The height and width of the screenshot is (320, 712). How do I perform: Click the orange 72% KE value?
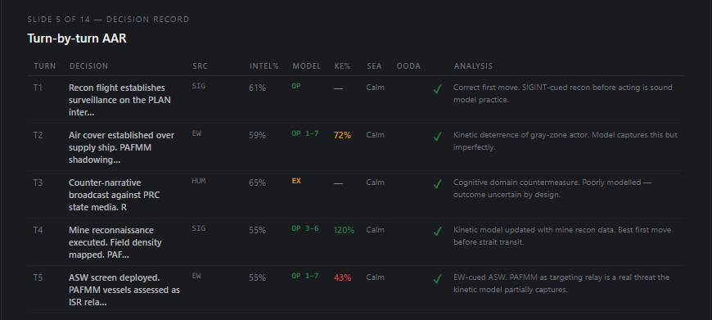click(x=342, y=135)
